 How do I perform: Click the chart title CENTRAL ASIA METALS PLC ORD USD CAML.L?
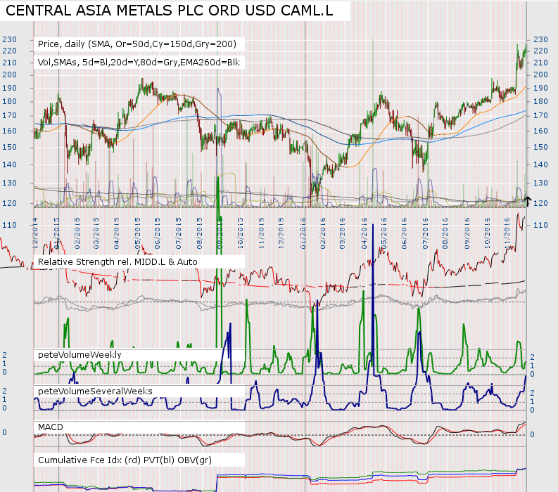coord(170,11)
